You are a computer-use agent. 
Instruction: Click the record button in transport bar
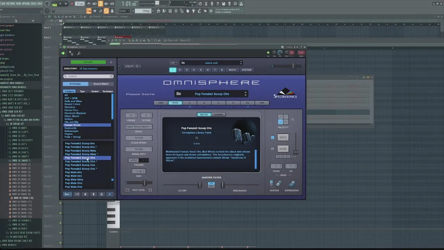pyautogui.click(x=72, y=4)
